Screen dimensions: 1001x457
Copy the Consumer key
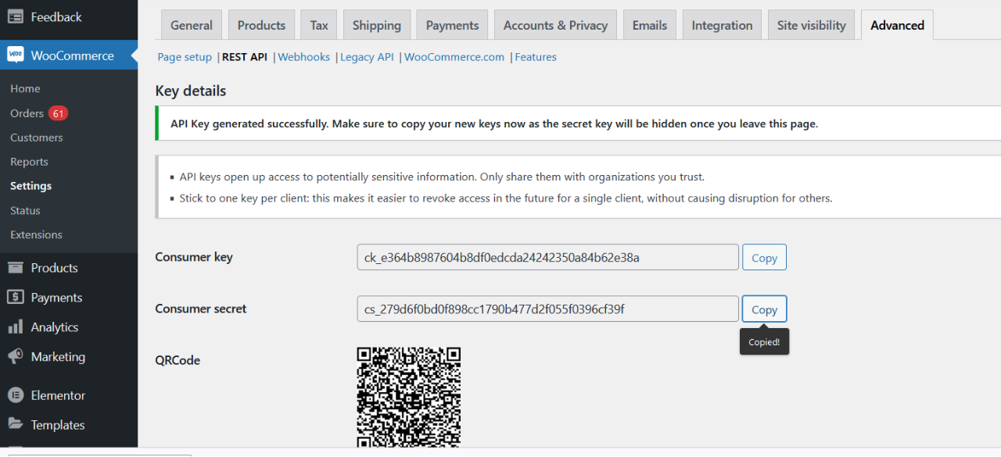point(764,258)
